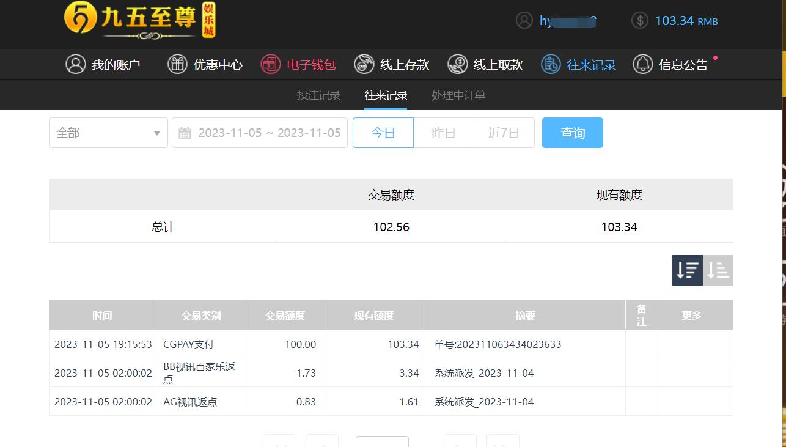Click the total 102.56 value
This screenshot has height=447, width=786.
391,227
